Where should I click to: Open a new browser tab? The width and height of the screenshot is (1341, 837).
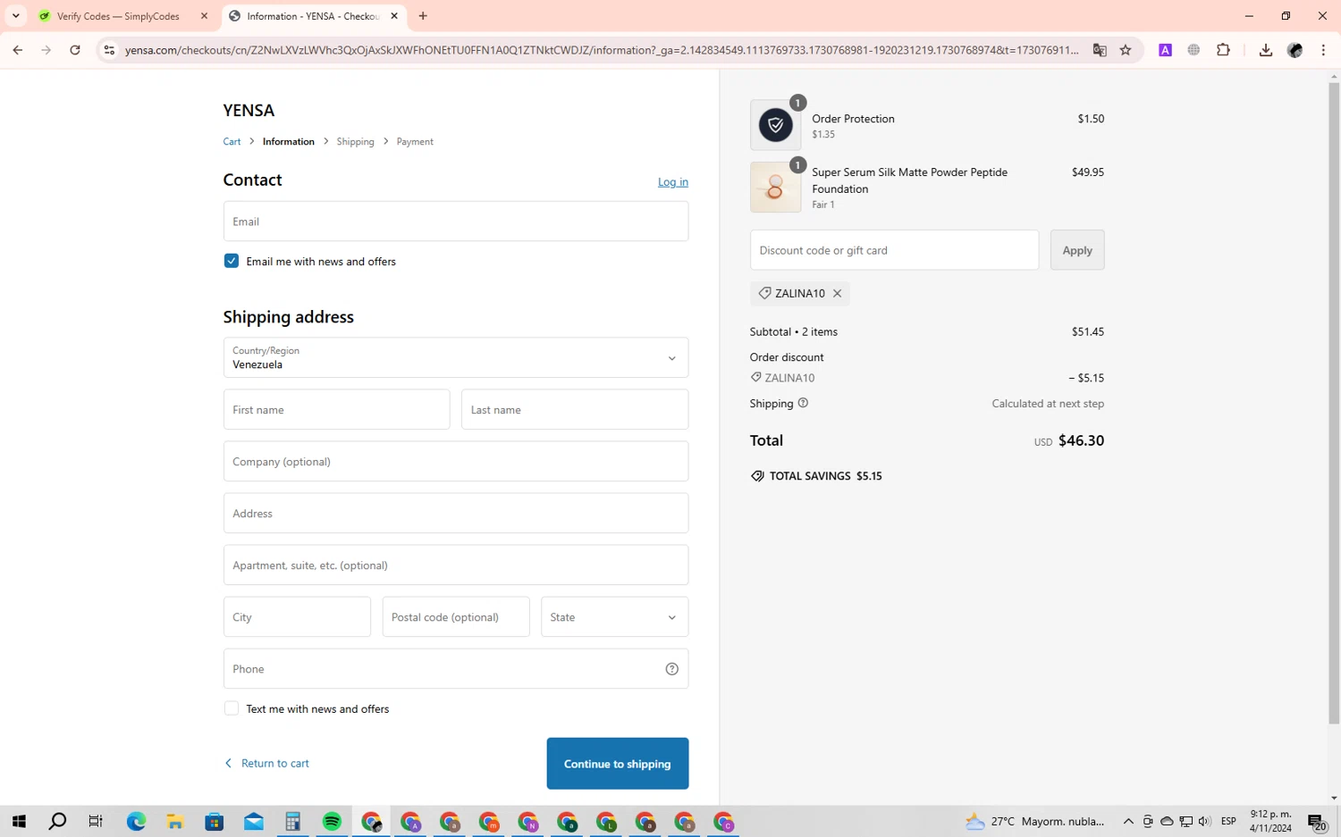point(423,16)
